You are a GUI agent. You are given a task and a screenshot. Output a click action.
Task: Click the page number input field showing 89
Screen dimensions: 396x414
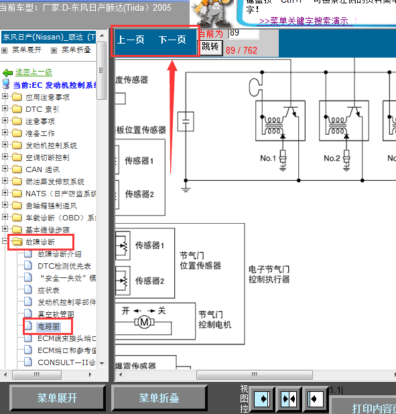[244, 33]
